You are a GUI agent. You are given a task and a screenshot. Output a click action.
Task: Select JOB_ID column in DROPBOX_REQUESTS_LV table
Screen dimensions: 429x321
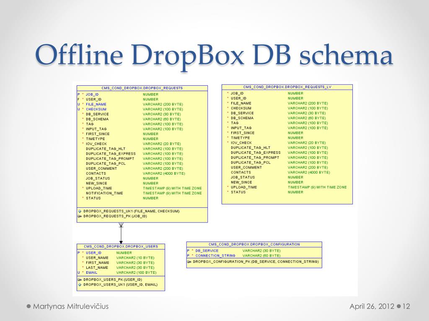(x=237, y=93)
